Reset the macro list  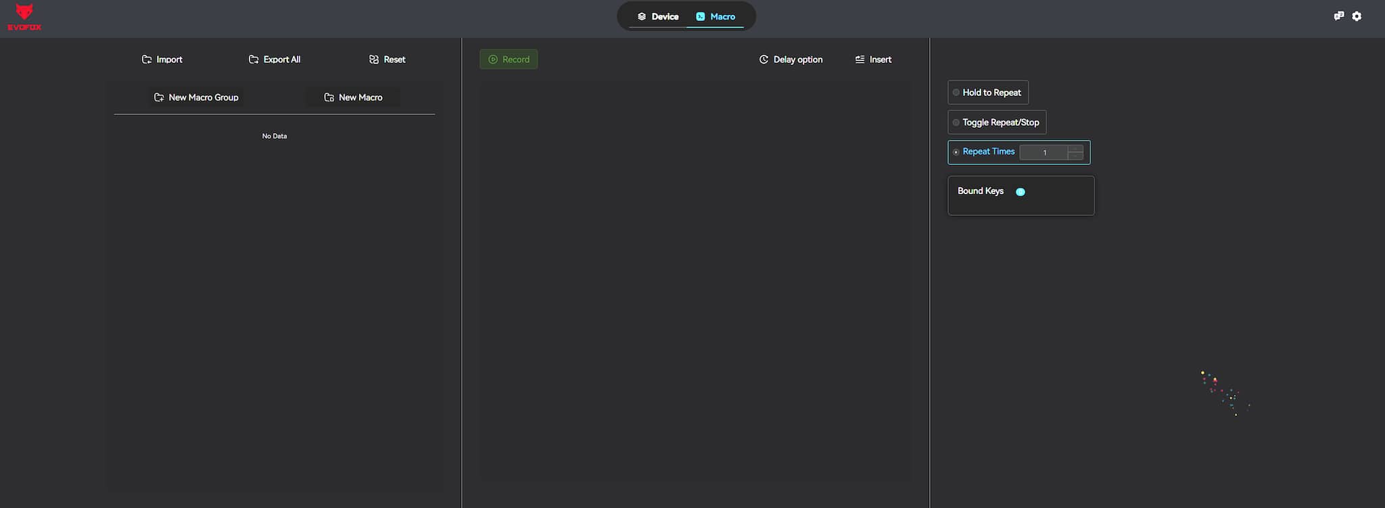388,60
